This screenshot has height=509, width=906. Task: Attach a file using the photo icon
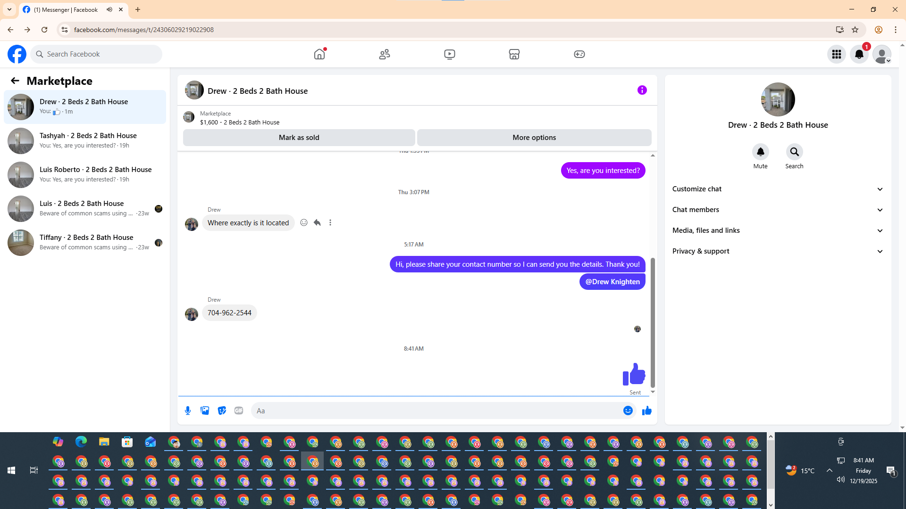click(x=205, y=410)
